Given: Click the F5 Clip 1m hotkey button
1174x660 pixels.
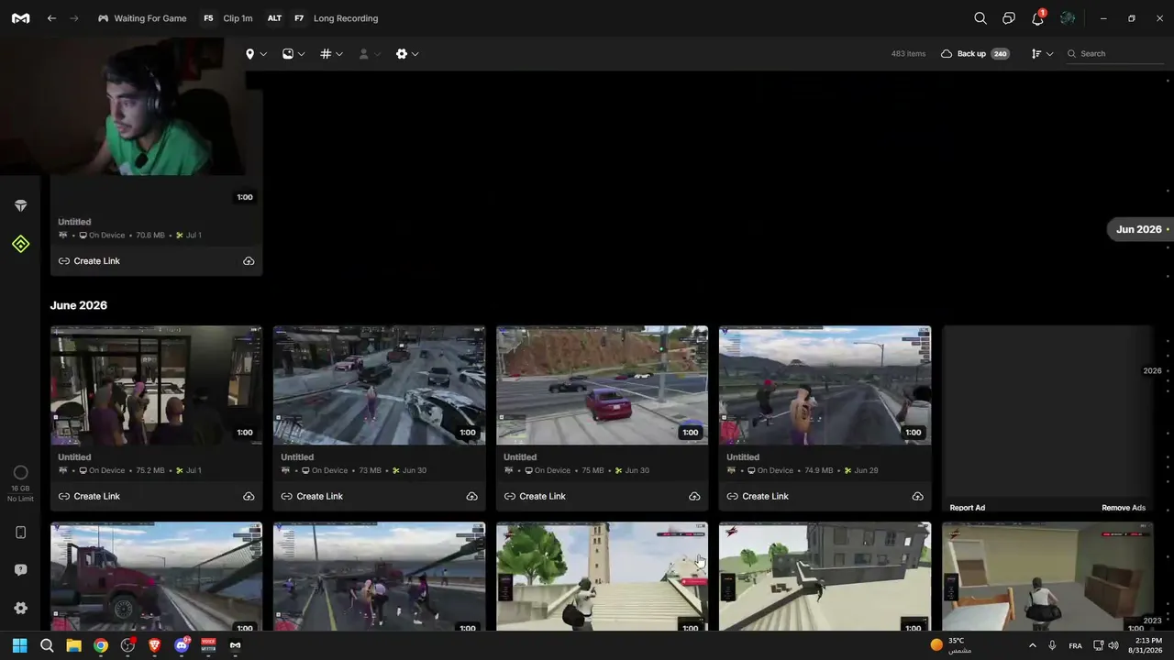Looking at the screenshot, I should [227, 18].
